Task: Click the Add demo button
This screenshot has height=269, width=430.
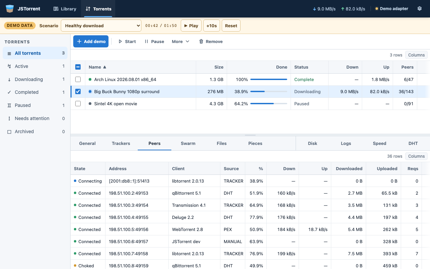Action: tap(91, 41)
